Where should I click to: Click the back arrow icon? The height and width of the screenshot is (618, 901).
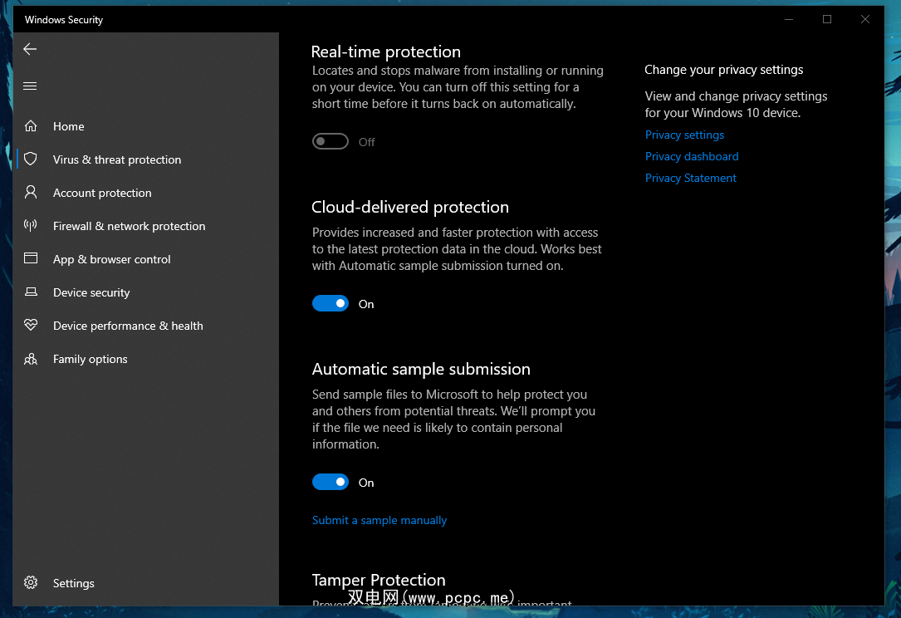pos(30,49)
